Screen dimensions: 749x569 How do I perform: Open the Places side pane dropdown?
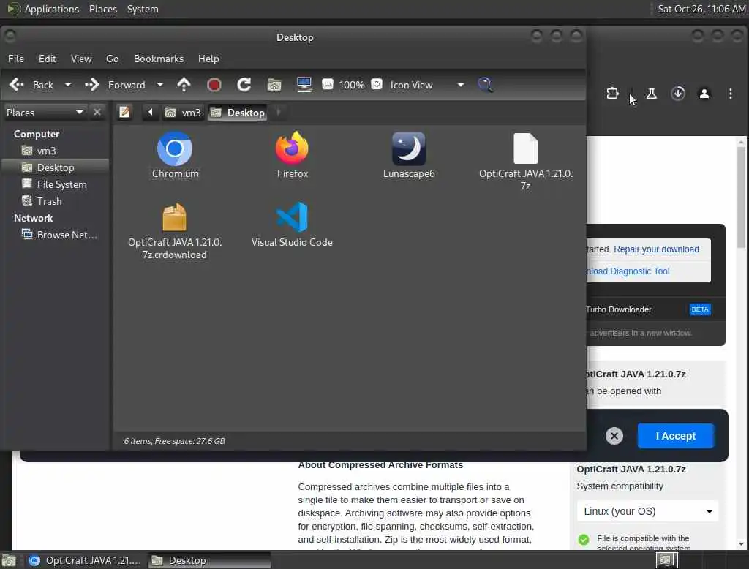point(45,113)
